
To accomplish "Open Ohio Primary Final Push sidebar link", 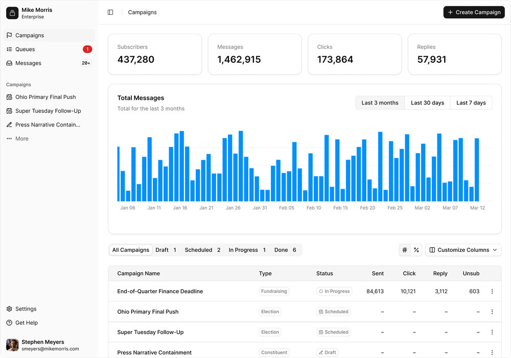I will (49, 97).
